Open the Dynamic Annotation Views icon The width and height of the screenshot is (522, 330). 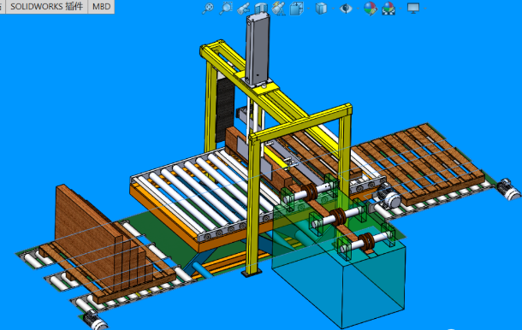point(278,9)
